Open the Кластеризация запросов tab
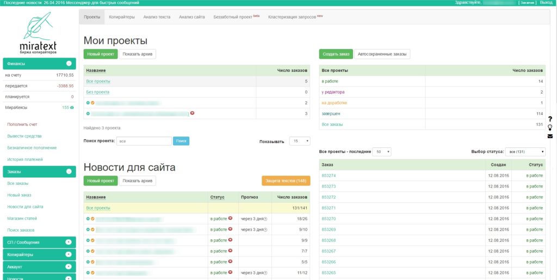 [295, 17]
